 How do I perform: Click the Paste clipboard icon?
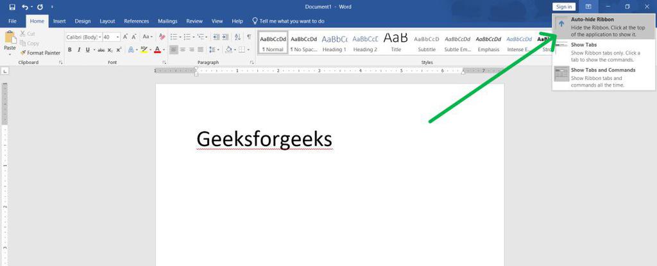10,37
